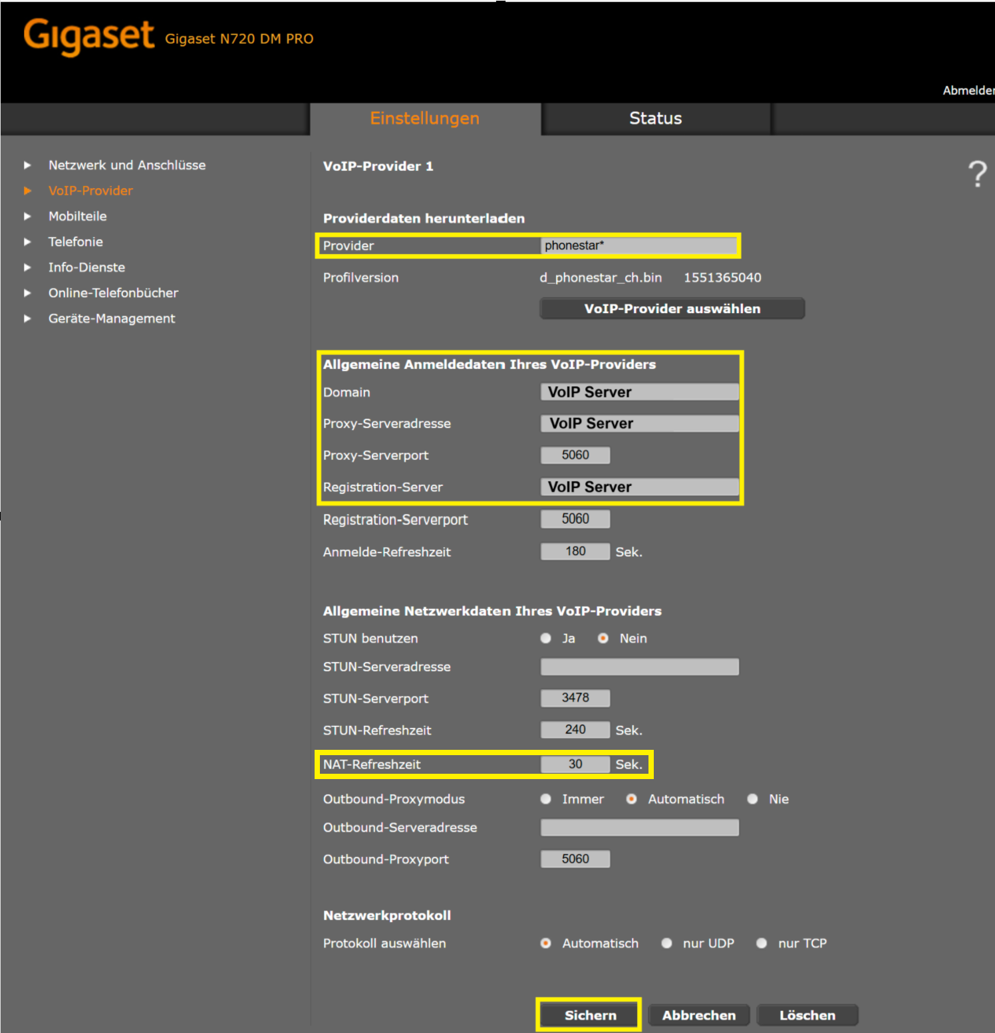This screenshot has width=995, height=1033.
Task: Click the STUN-Serveradresse field
Action: coord(639,667)
